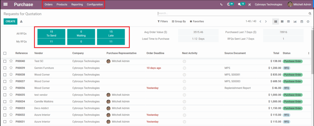Open Mitchell Admin user menu
This screenshot has width=314, height=126.
299,4
